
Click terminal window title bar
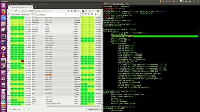click(x=152, y=4)
